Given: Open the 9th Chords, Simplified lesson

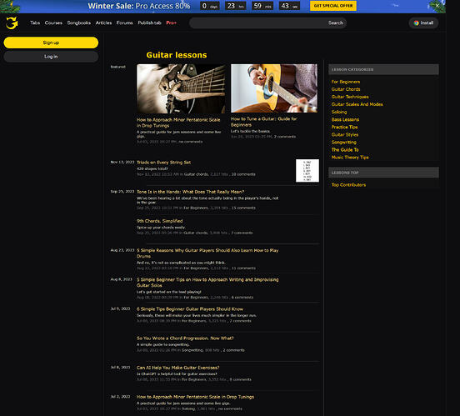Looking at the screenshot, I should [x=160, y=221].
